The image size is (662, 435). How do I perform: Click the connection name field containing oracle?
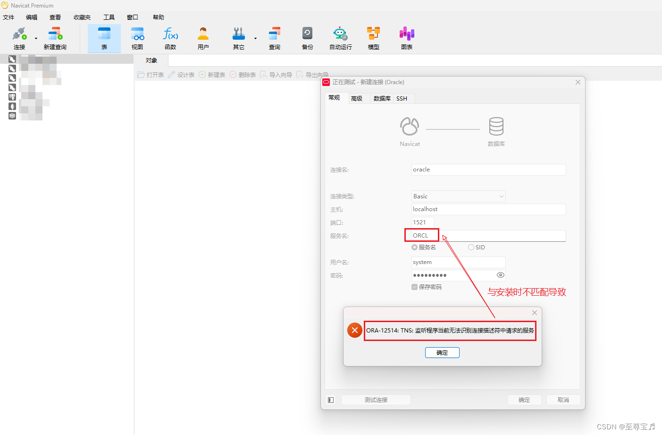click(488, 170)
